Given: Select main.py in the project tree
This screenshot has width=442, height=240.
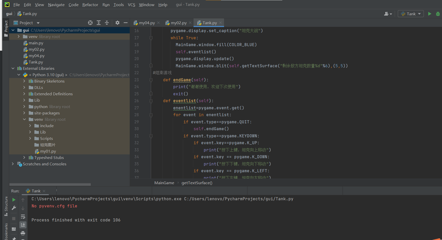Looking at the screenshot, I should pyautogui.click(x=36, y=43).
